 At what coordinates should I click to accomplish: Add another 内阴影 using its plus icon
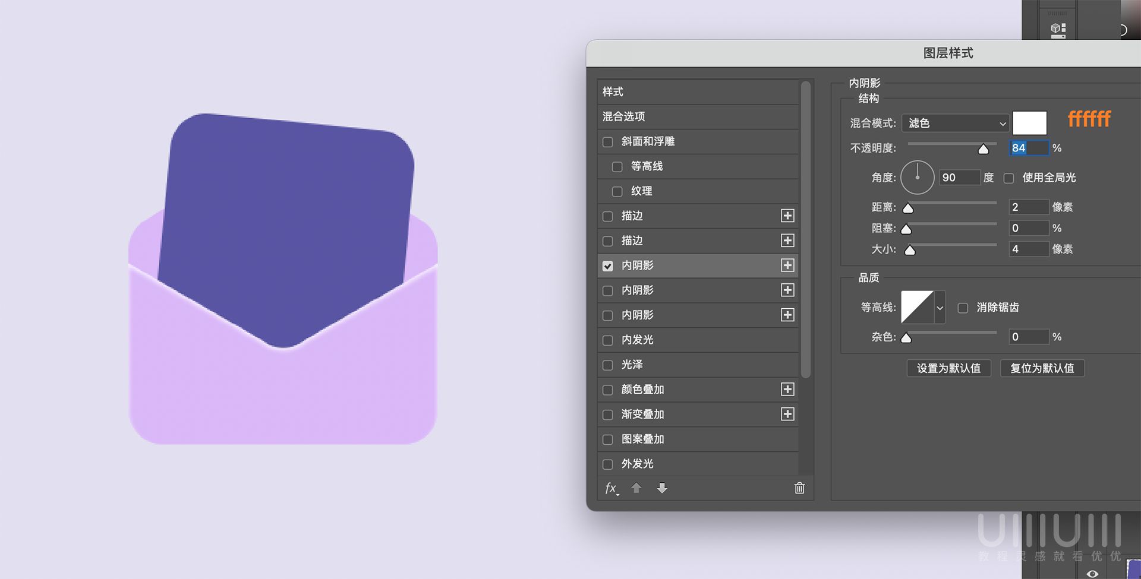point(787,290)
